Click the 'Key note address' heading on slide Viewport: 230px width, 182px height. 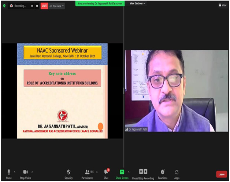point(62,74)
